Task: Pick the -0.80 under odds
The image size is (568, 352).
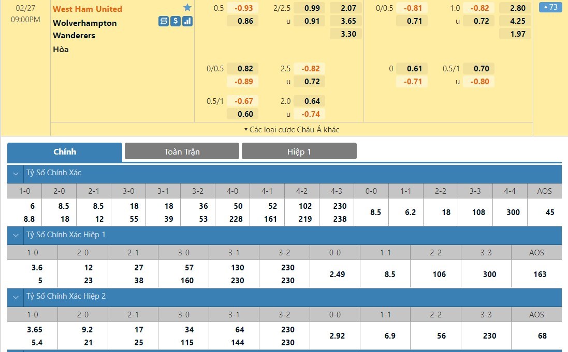Action: coord(478,82)
